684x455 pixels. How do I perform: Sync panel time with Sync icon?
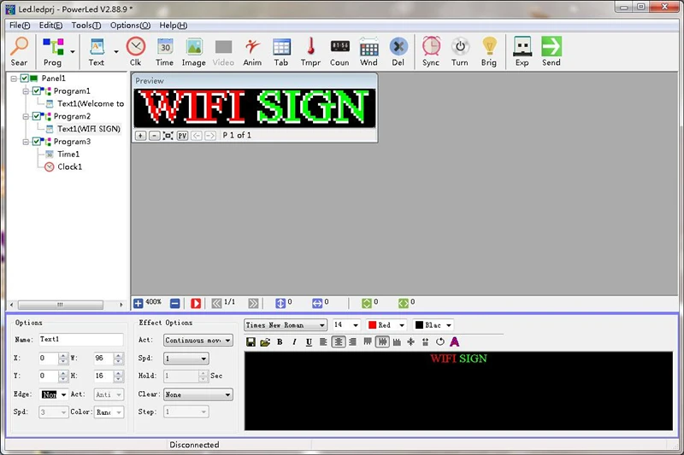(431, 51)
